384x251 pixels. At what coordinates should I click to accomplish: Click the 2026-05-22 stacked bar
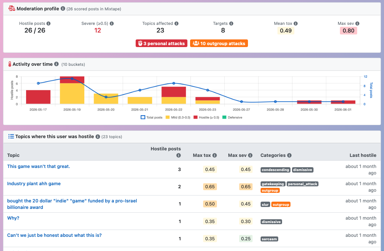(x=174, y=95)
